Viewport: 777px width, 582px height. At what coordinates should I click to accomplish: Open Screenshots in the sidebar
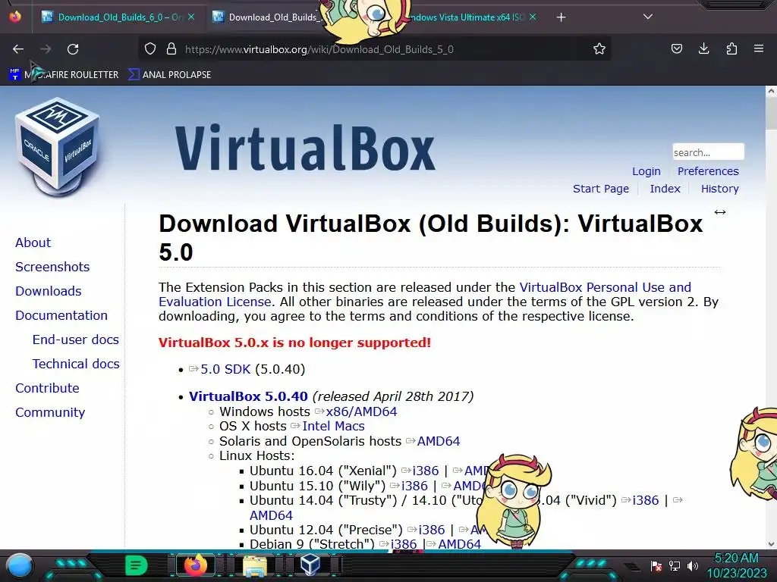(x=52, y=267)
